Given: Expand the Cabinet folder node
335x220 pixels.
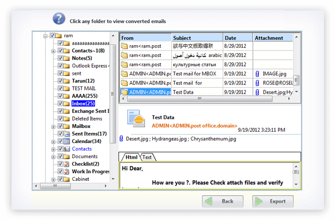Looking at the screenshot, I should (x=53, y=179).
